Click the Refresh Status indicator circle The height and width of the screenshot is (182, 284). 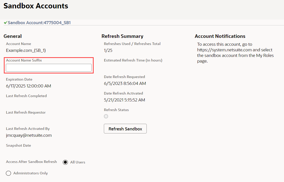click(x=106, y=116)
